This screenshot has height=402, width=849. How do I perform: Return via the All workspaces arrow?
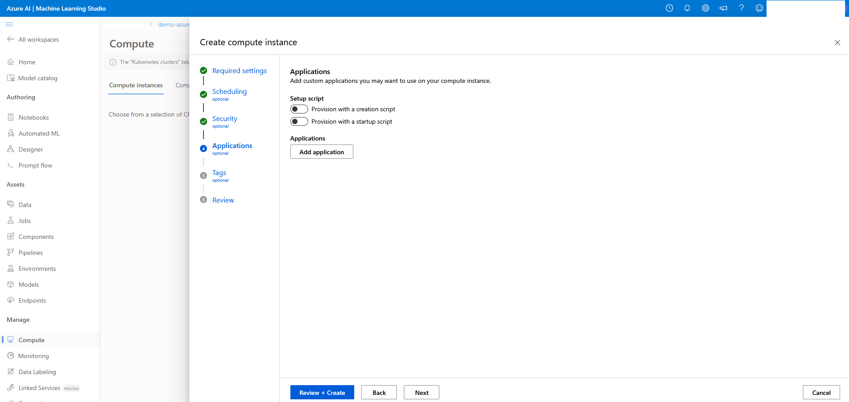tap(10, 39)
